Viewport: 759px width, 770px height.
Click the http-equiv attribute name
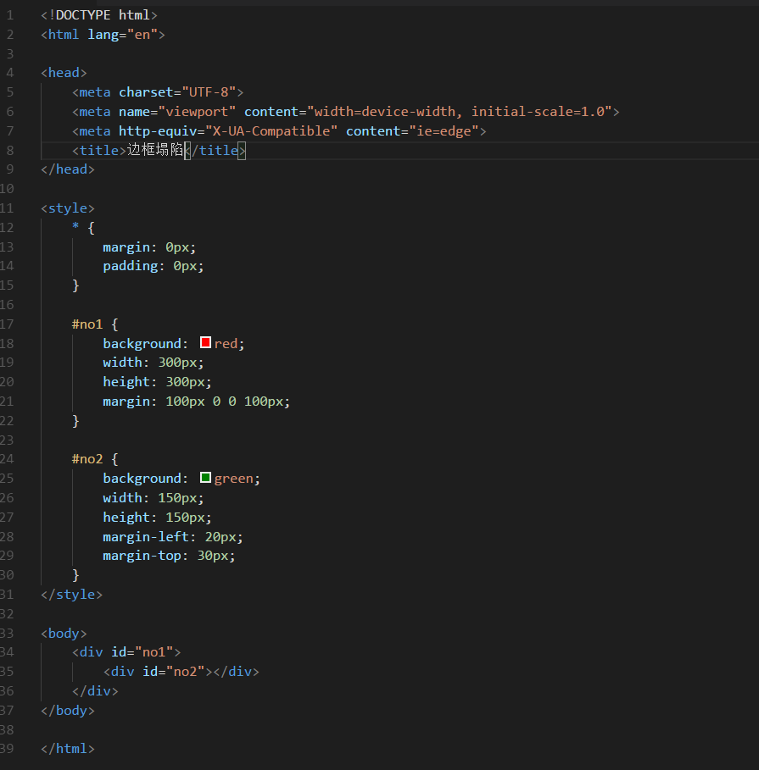[x=158, y=131]
